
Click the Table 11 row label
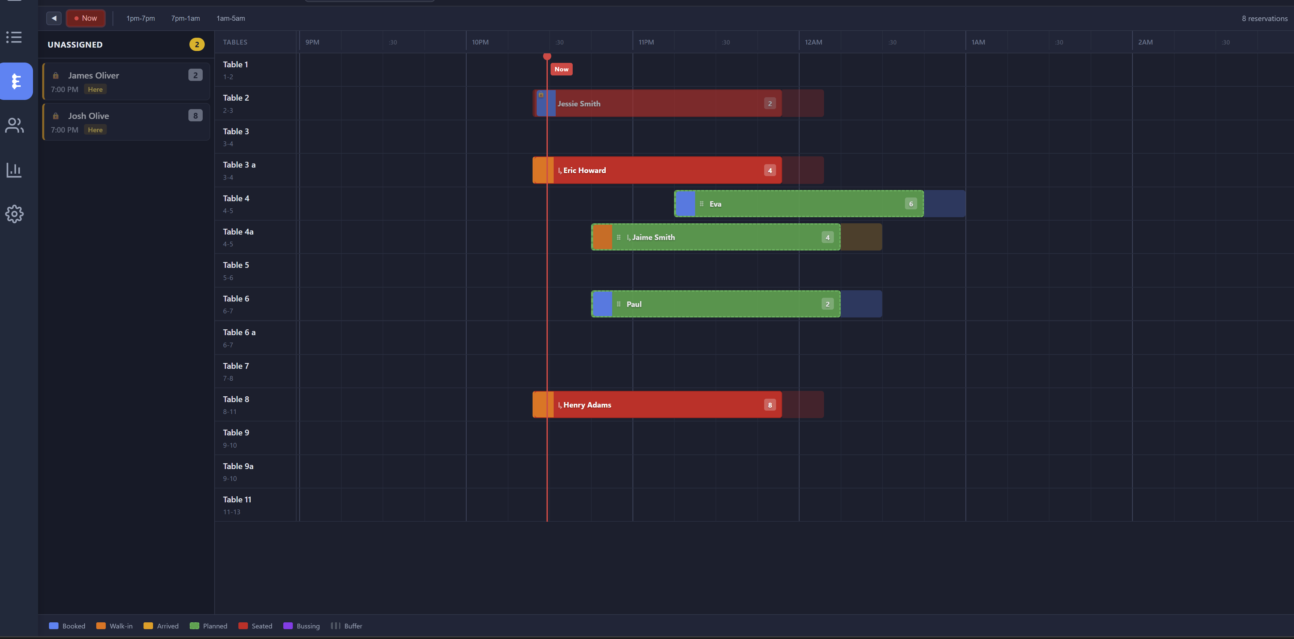click(x=237, y=499)
